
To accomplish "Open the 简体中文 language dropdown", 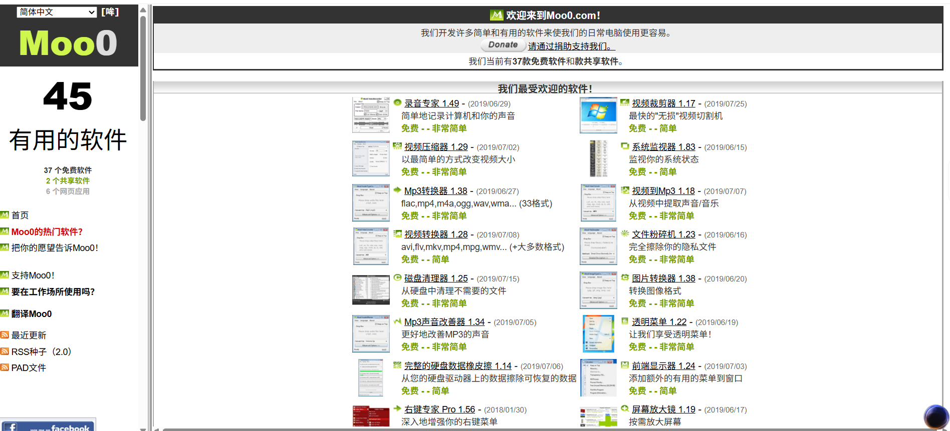I will tap(57, 12).
